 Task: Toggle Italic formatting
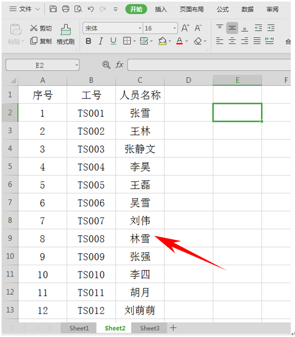click(x=100, y=41)
